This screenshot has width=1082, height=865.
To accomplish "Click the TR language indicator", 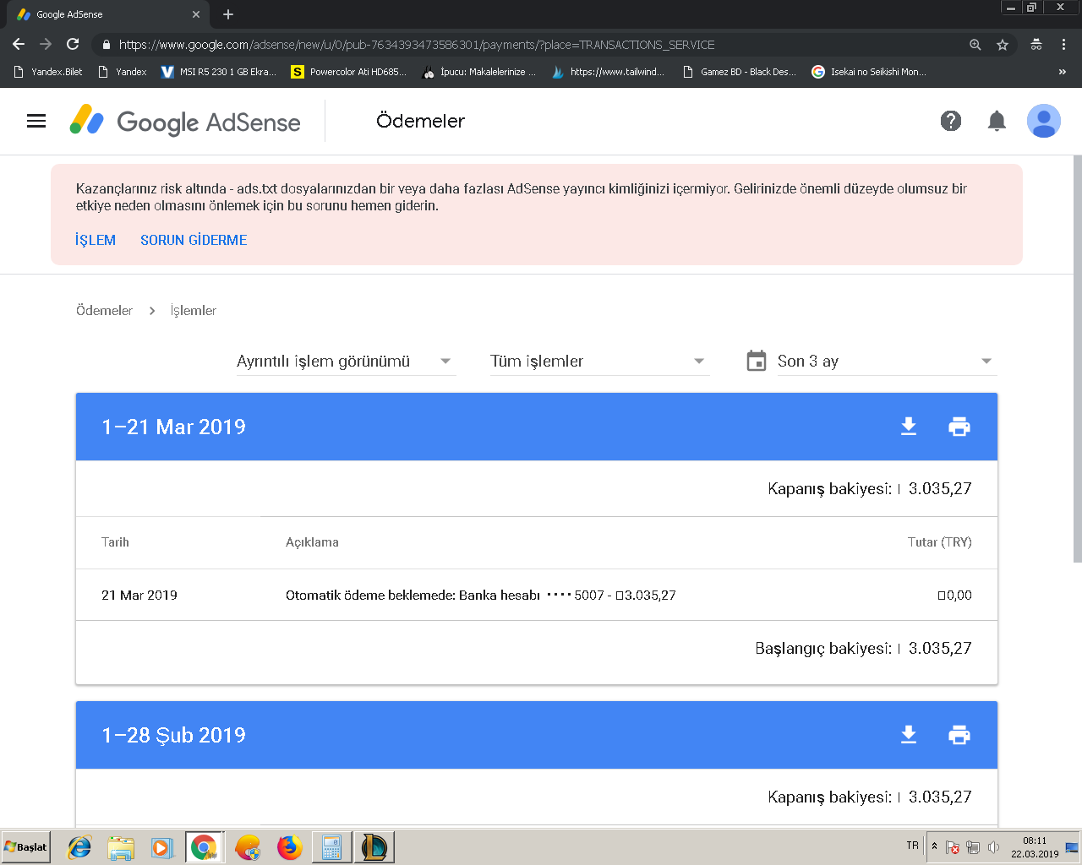I will click(x=912, y=846).
